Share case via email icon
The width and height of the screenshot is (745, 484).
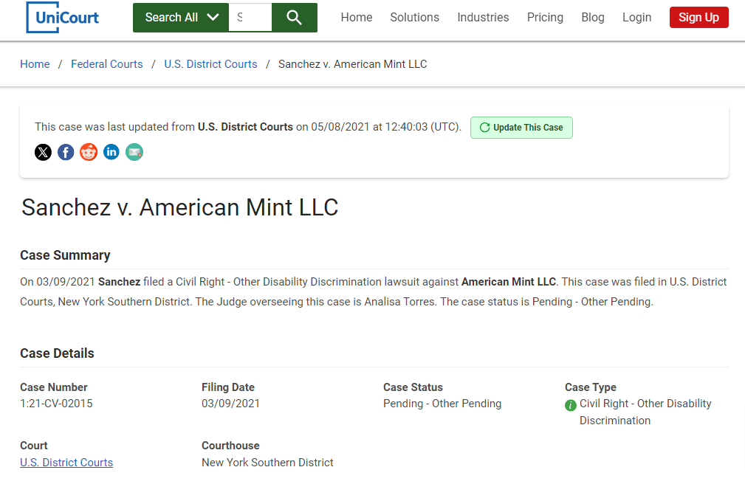click(134, 152)
